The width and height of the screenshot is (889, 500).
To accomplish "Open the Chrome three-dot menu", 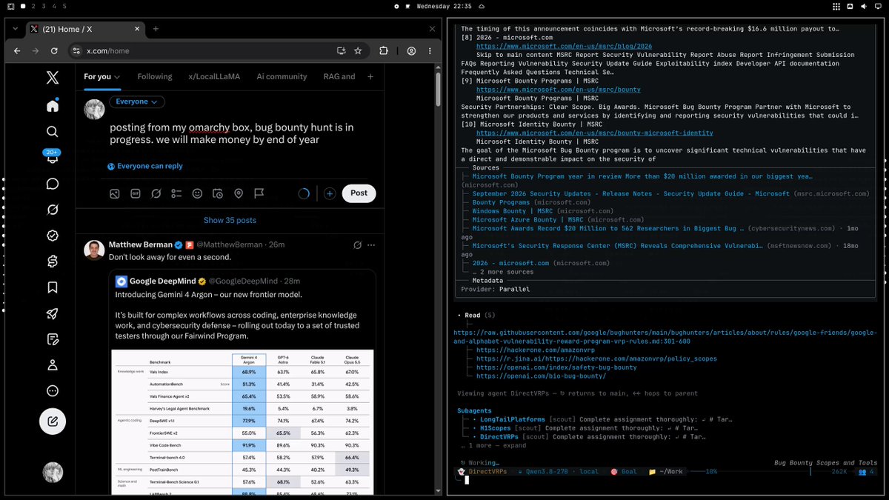I will coord(428,51).
